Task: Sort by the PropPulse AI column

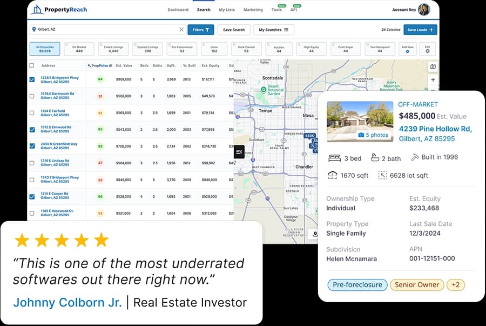Action: tap(100, 65)
